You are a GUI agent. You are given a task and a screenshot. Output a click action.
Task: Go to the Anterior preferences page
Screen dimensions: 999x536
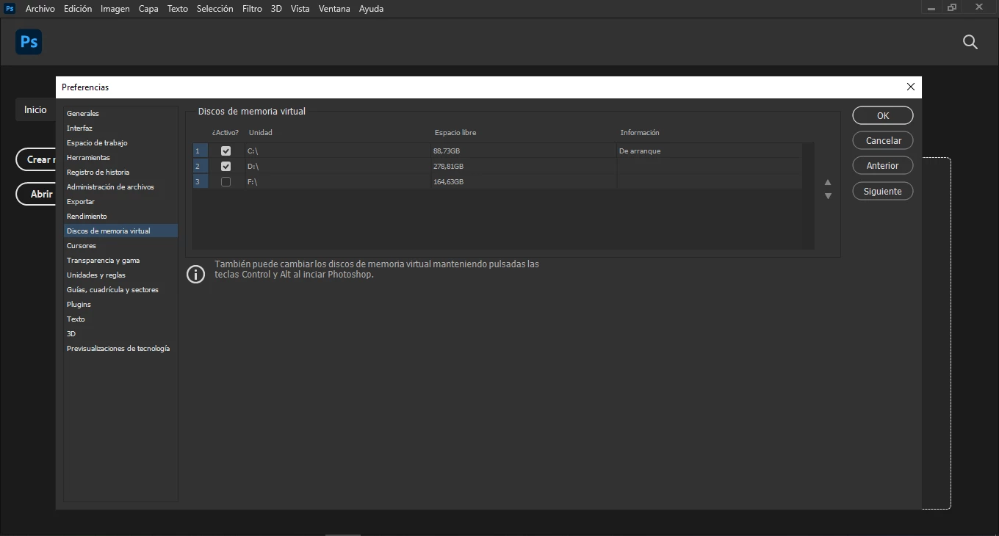[x=883, y=165]
